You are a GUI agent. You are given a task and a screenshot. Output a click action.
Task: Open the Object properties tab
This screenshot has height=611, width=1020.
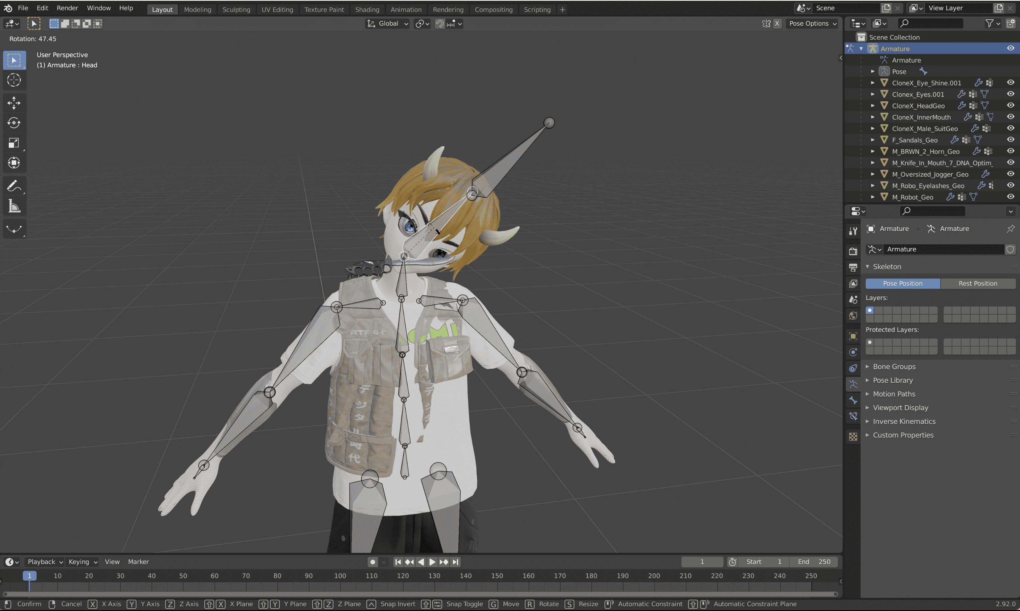(853, 336)
